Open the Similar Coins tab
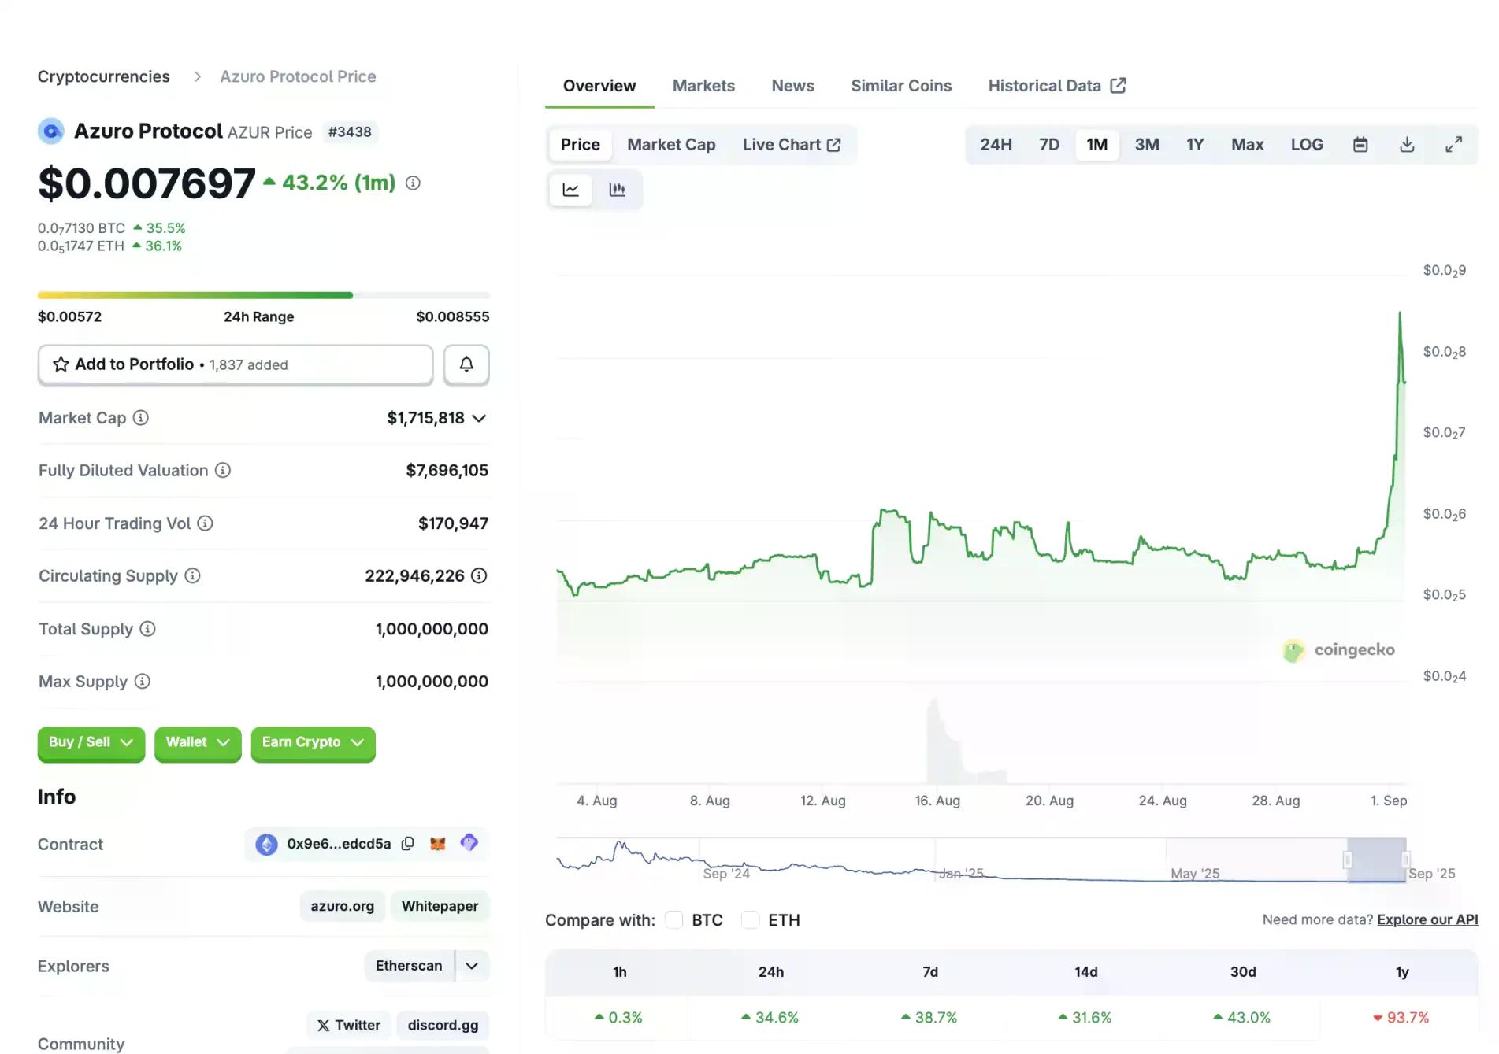This screenshot has width=1499, height=1054. pos(900,86)
